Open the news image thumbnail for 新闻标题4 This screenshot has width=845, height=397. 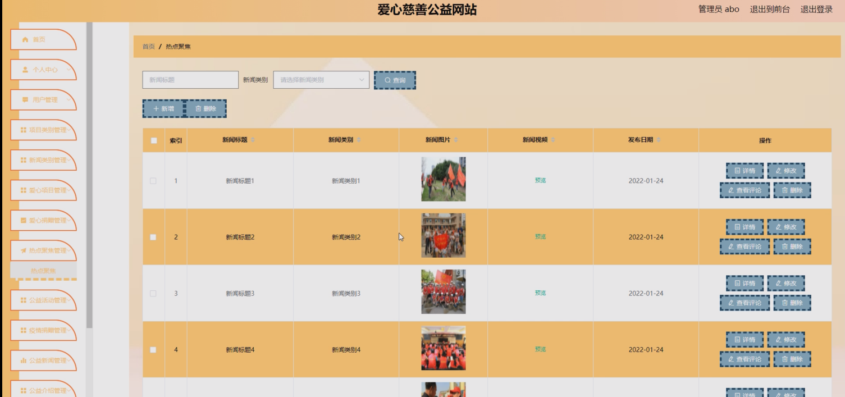(444, 348)
